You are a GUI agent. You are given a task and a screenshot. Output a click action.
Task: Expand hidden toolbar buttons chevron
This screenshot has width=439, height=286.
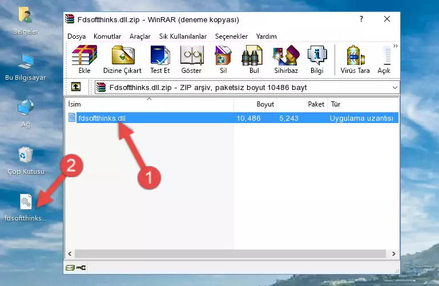click(x=395, y=46)
